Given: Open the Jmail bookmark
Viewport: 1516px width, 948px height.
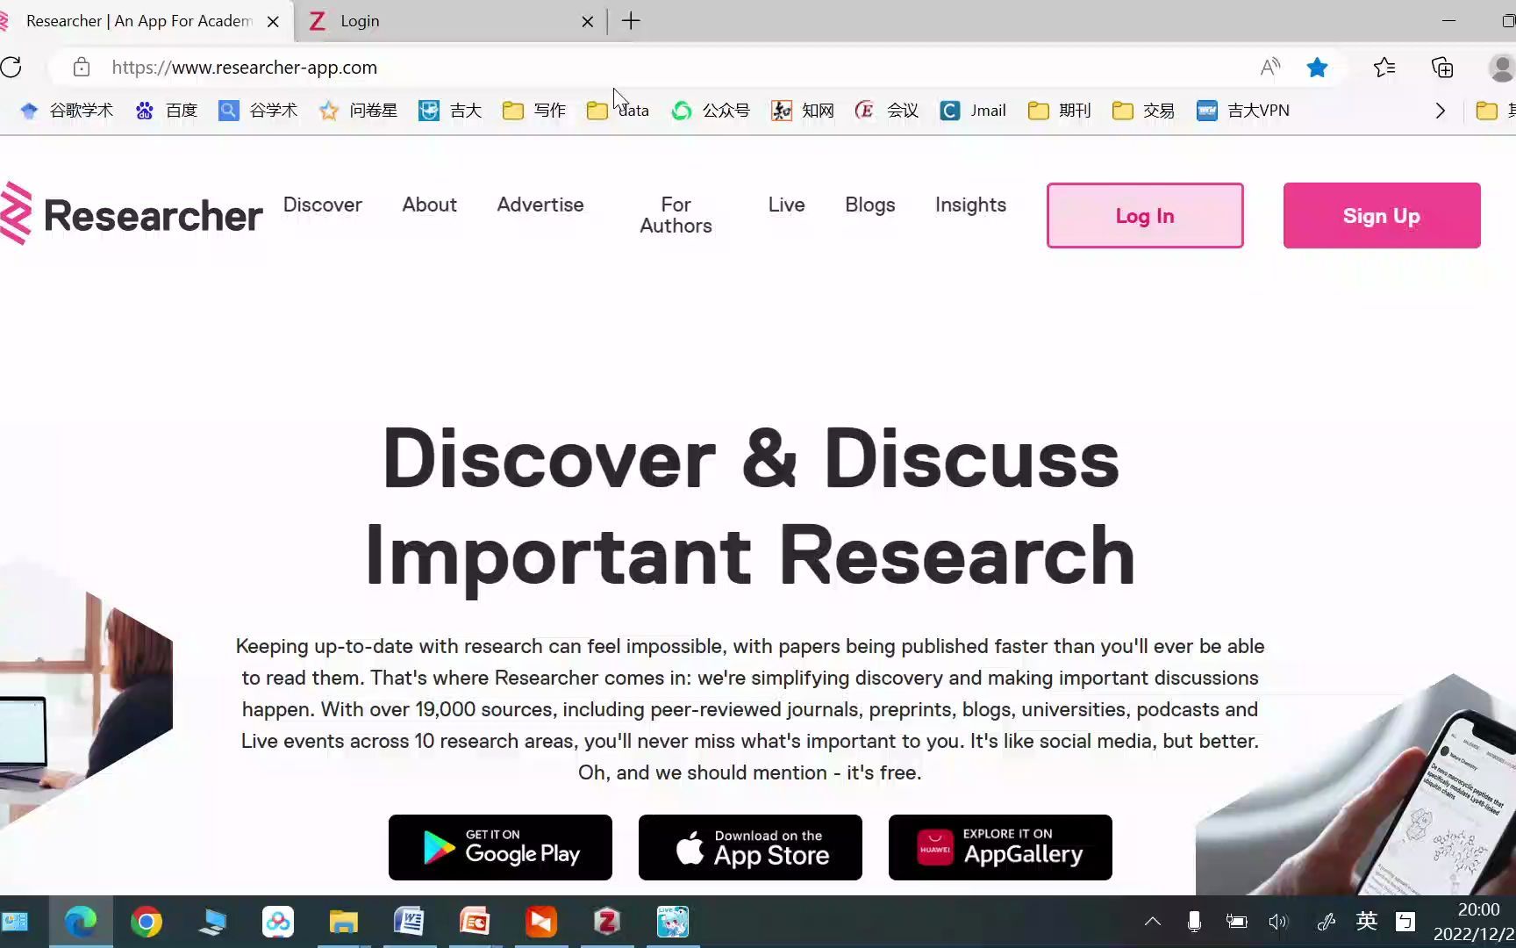Looking at the screenshot, I should pyautogui.click(x=973, y=111).
